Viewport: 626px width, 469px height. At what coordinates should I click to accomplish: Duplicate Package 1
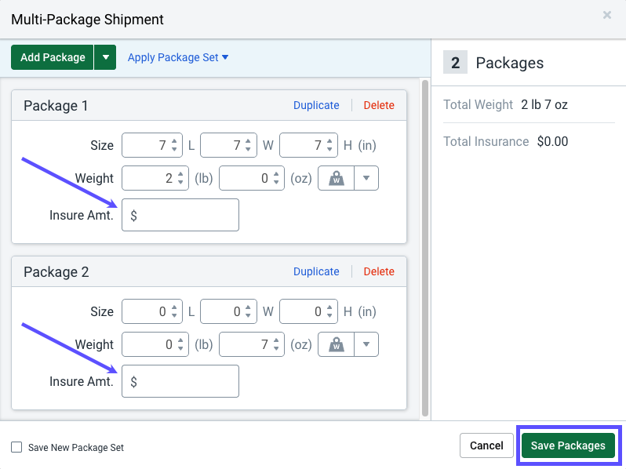click(316, 105)
